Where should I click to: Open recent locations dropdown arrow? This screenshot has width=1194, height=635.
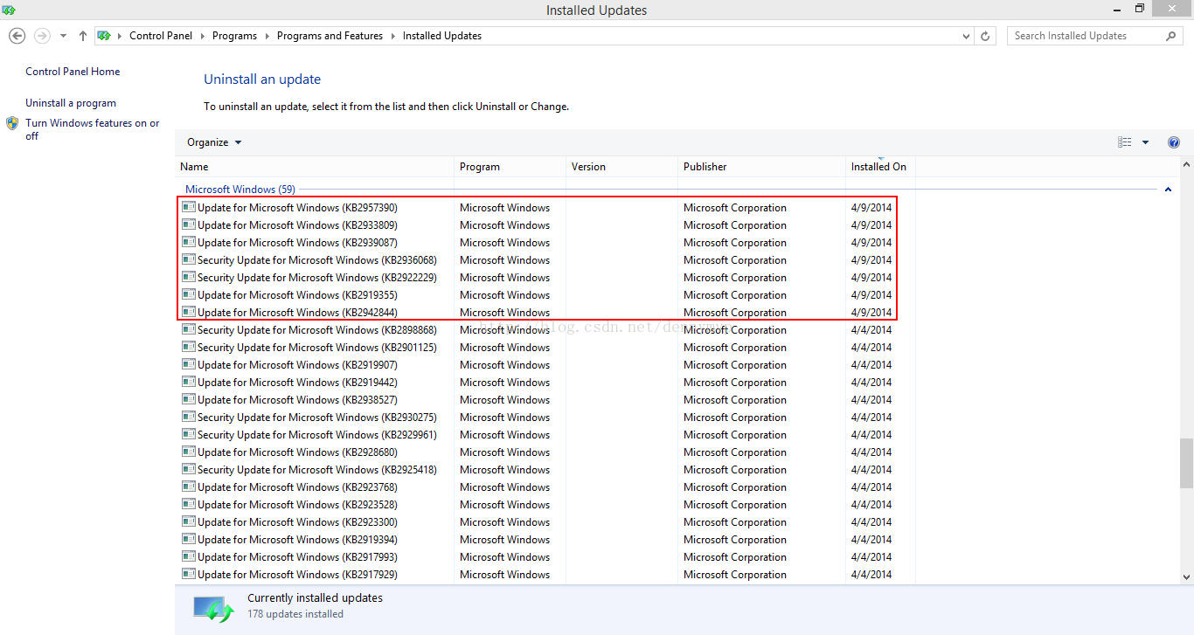[x=63, y=36]
